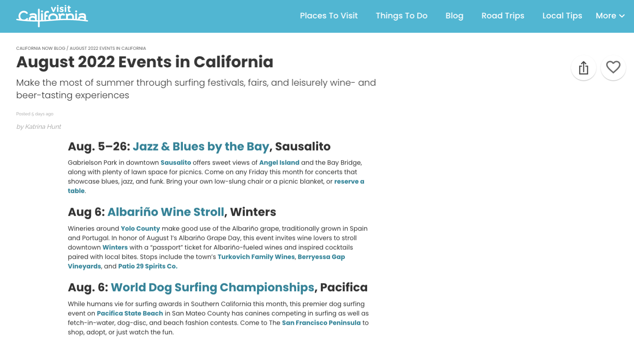Expand the More menu chevron

click(x=622, y=16)
